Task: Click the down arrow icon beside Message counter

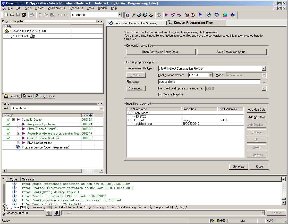Action: click(57, 213)
